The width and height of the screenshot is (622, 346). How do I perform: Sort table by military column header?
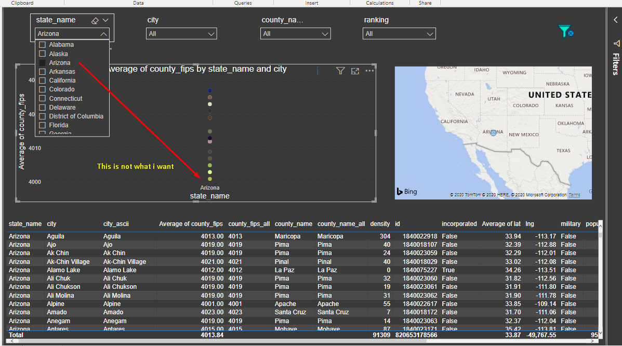pyautogui.click(x=571, y=224)
